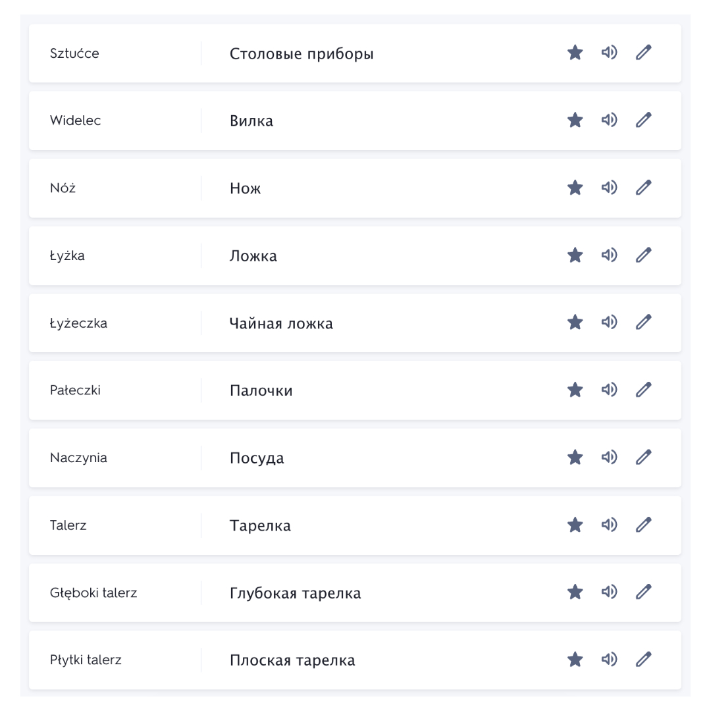
Task: Edit the Nóż flashcard
Action: tap(643, 188)
